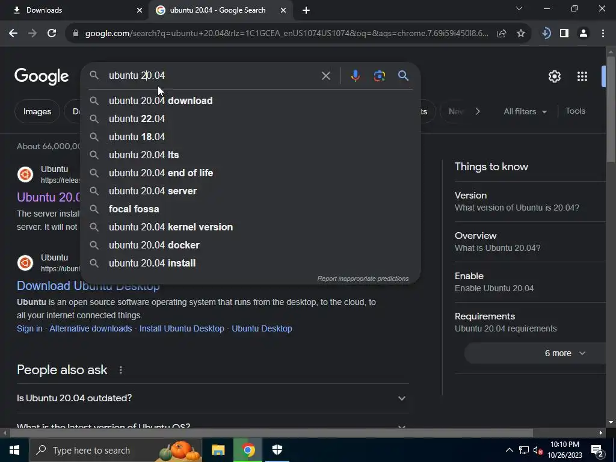This screenshot has height=462, width=616.
Task: Choose suggestion ubuntu 20.04 install
Action: point(251,263)
